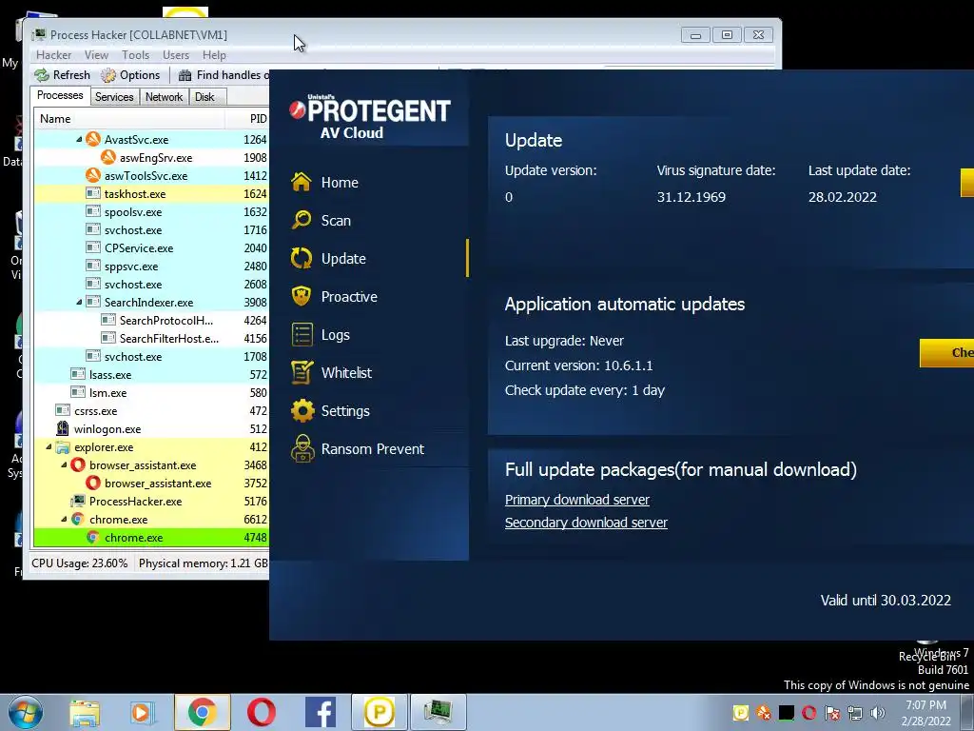Open the Hacker menu
The height and width of the screenshot is (731, 974).
pos(53,54)
